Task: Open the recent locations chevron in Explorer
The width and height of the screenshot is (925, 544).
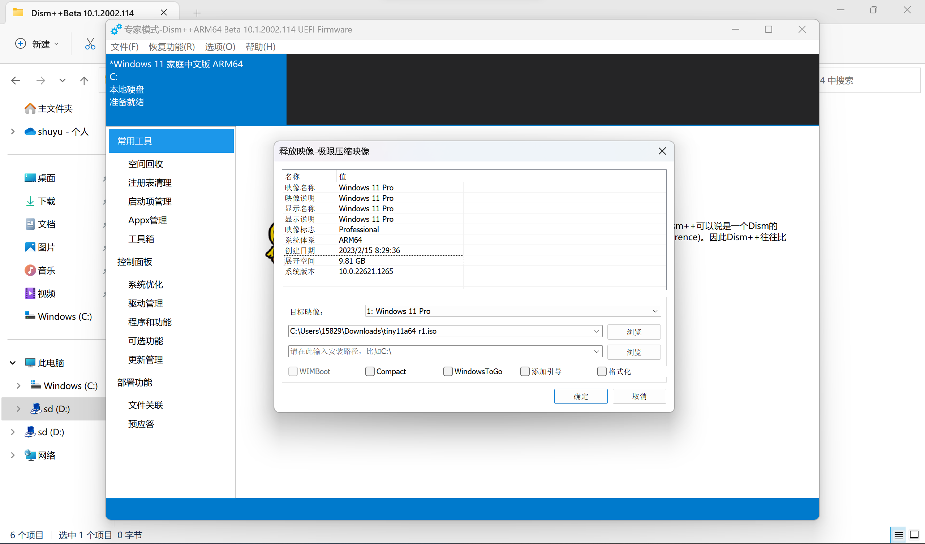Action: pos(63,81)
